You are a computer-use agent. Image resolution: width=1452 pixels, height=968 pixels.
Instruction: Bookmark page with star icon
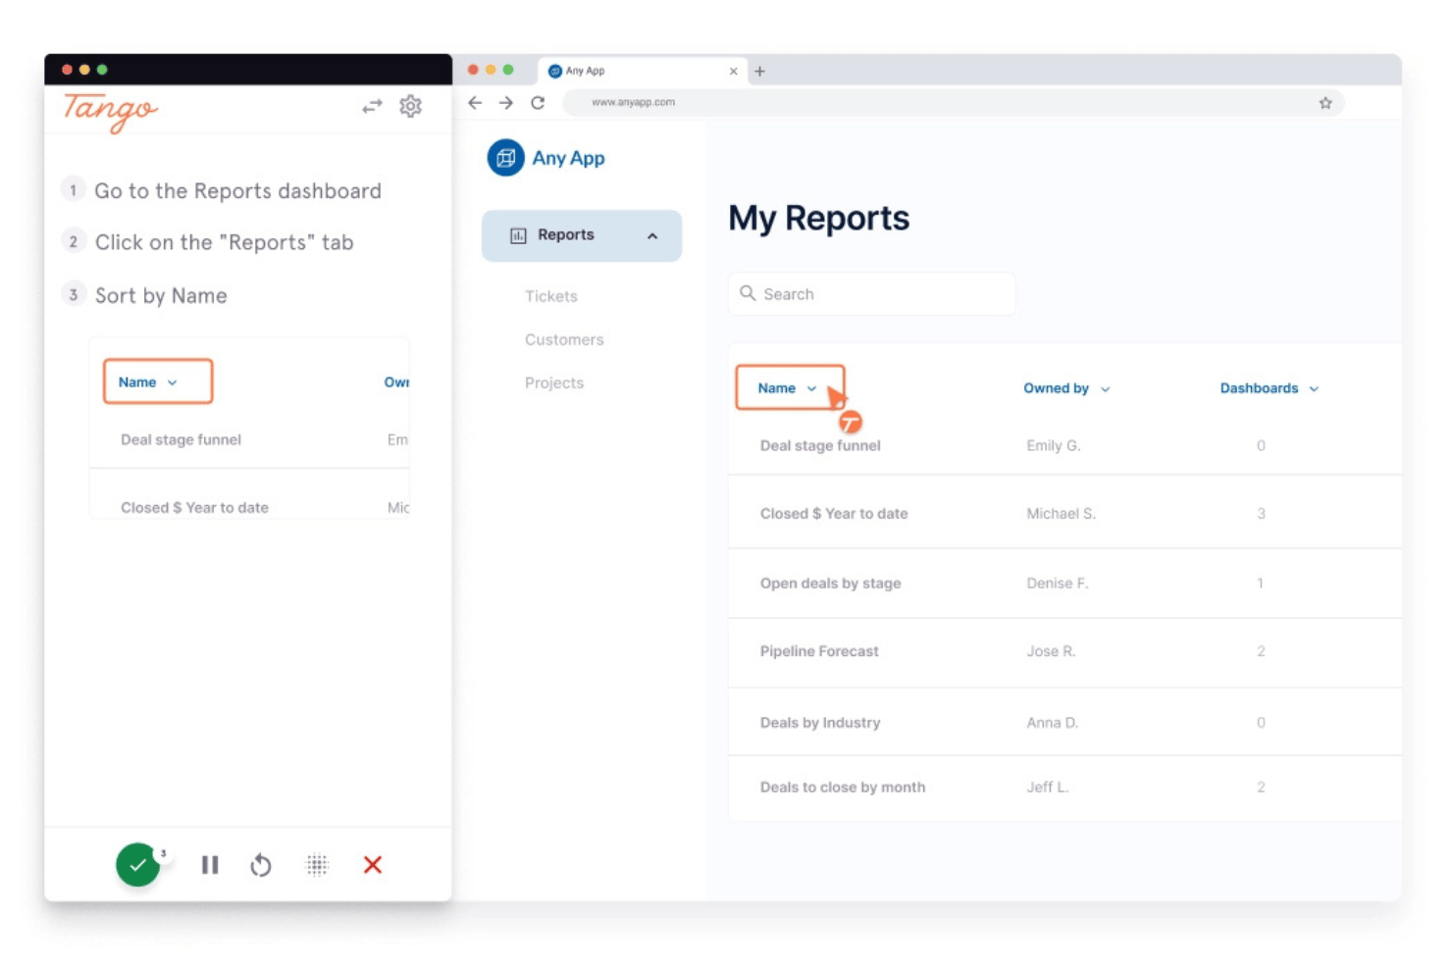pyautogui.click(x=1325, y=102)
